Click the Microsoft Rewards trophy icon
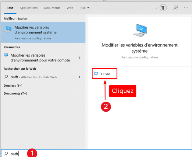This screenshot has height=157, width=192. [163, 8]
